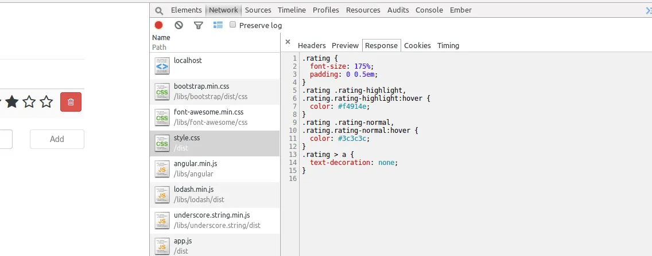652x256 pixels.
Task: Show the Timing tab for style.css
Action: tap(448, 46)
